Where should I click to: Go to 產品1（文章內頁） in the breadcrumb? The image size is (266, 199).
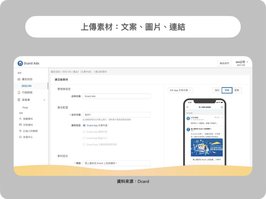(82, 72)
